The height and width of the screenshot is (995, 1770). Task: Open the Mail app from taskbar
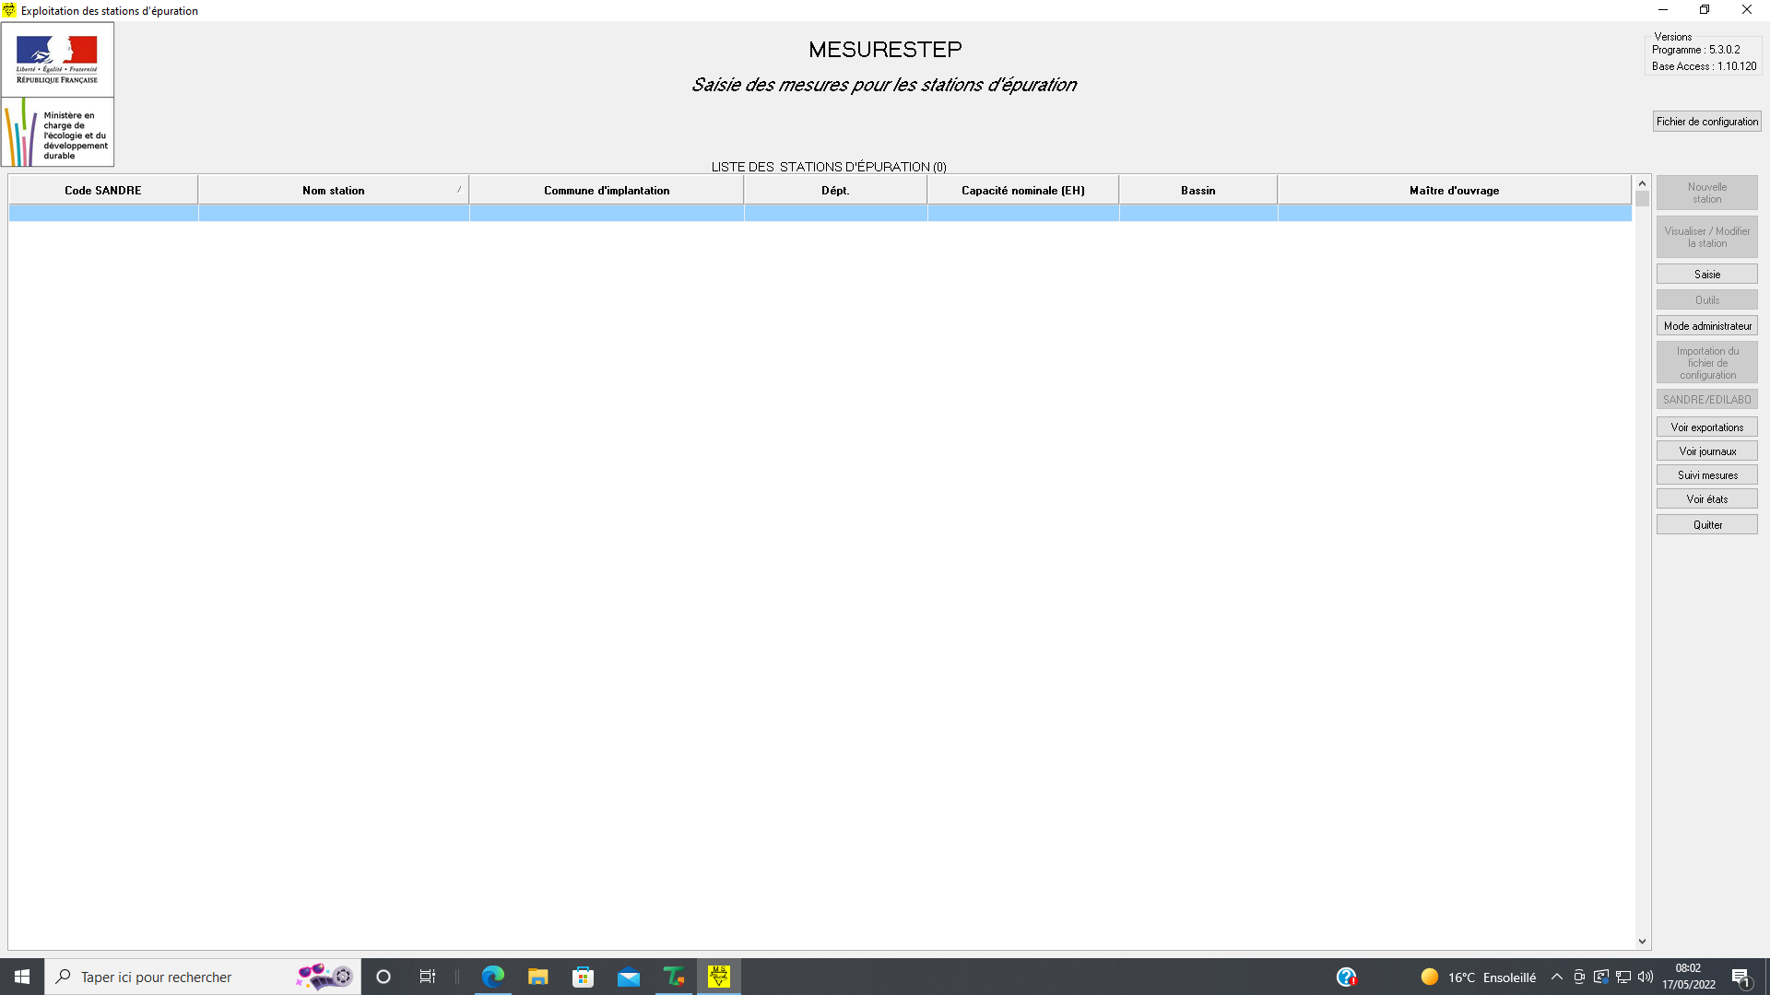click(629, 977)
